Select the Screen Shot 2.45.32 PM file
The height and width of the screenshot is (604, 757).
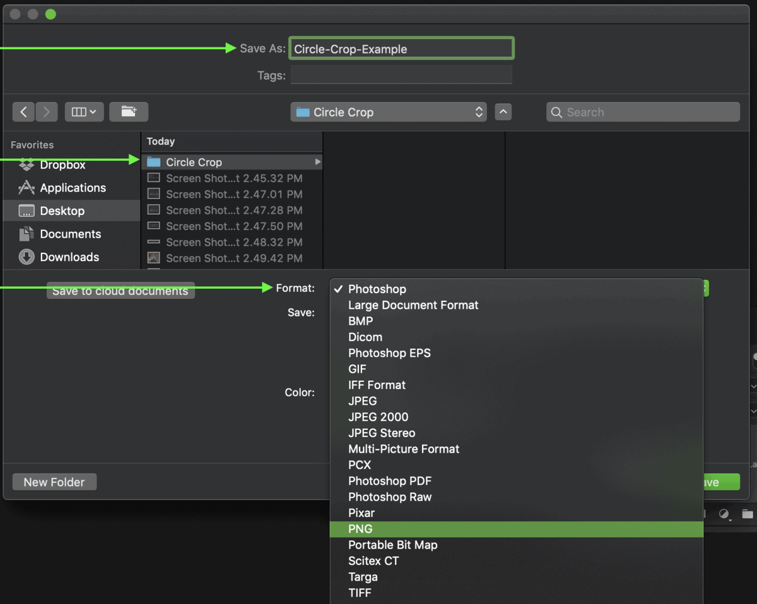(232, 178)
